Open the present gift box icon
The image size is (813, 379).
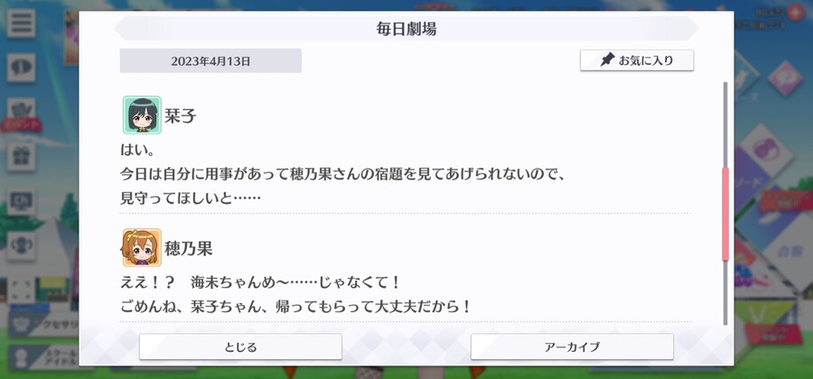point(22,156)
